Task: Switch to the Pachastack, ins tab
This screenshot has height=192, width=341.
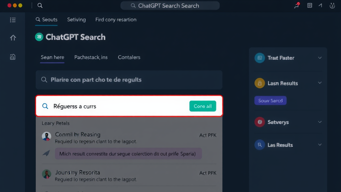Action: (x=91, y=57)
